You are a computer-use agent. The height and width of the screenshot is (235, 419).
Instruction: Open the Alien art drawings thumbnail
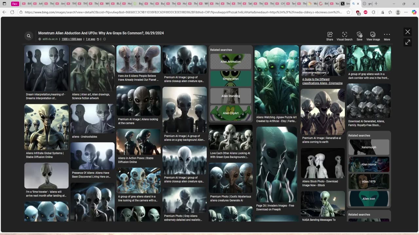pos(93,68)
